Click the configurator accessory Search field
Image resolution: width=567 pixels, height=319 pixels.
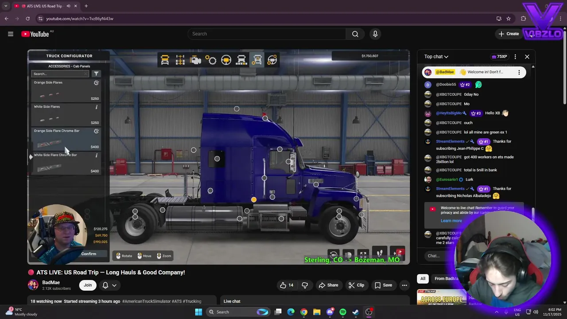coord(61,74)
